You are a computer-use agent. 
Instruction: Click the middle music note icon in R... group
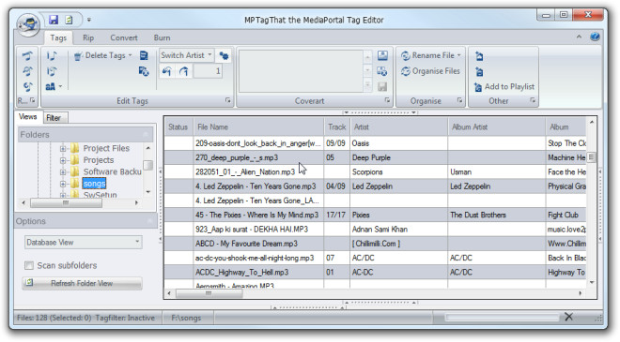(27, 71)
